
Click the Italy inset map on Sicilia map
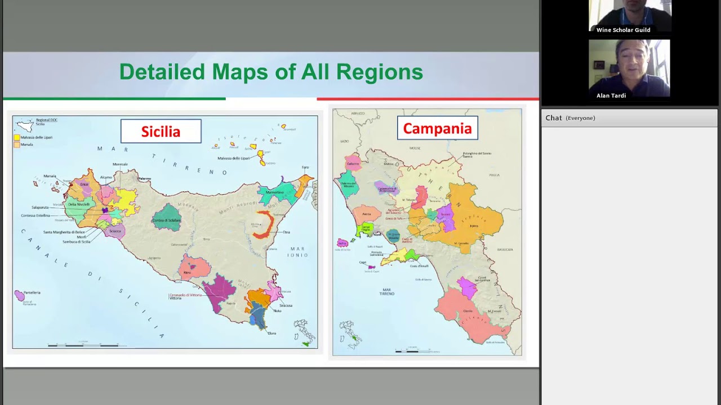tap(304, 332)
